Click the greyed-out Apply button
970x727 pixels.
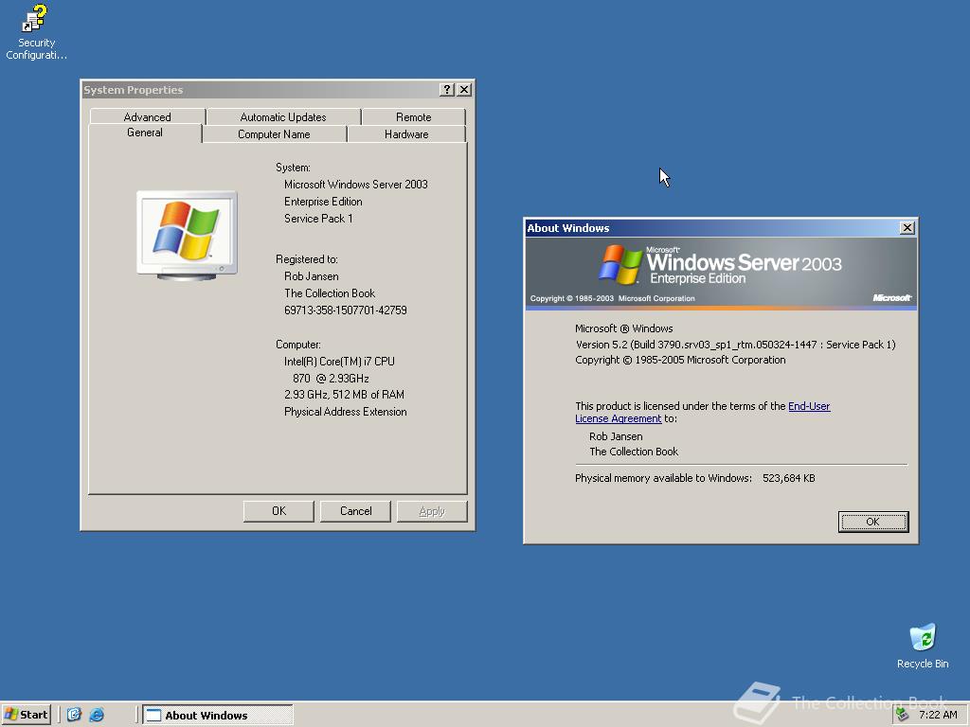[x=432, y=511]
